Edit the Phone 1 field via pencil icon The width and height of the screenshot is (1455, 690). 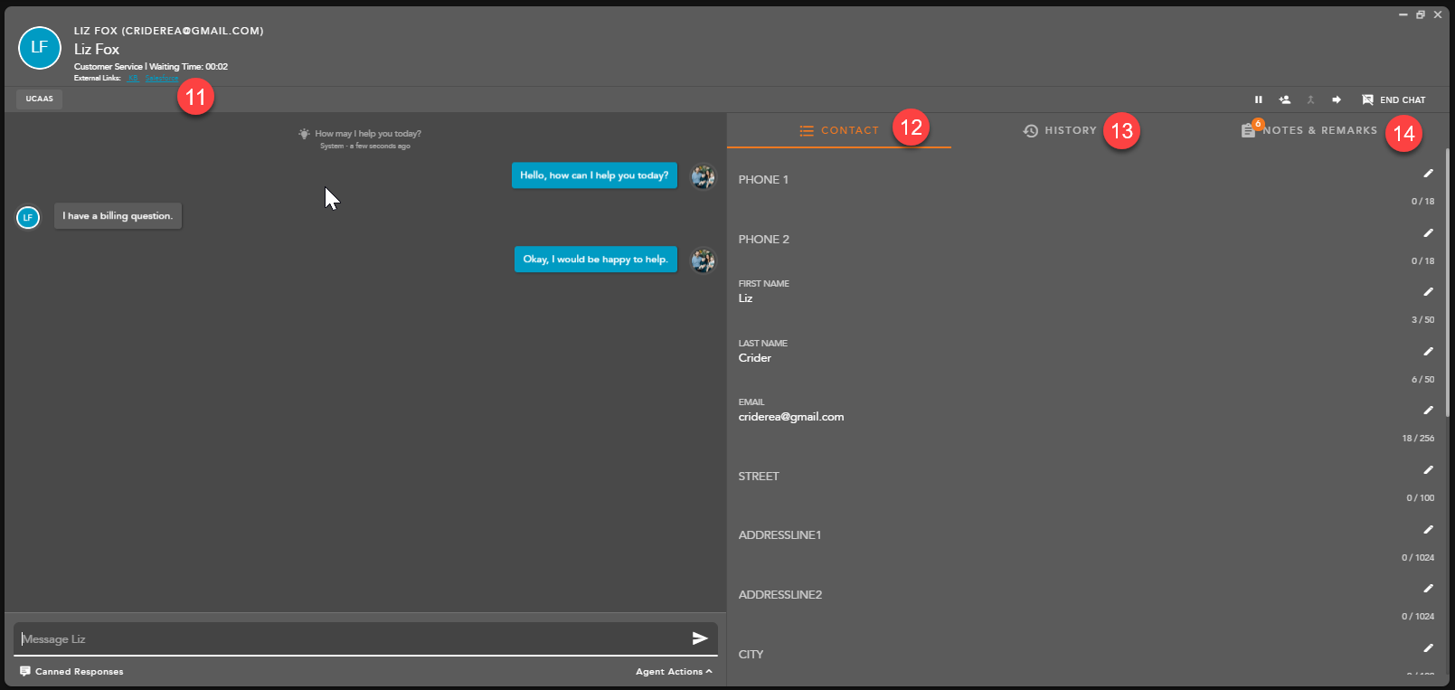(1428, 174)
